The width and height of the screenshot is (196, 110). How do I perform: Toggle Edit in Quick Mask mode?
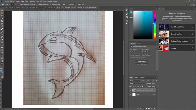click(x=2, y=75)
